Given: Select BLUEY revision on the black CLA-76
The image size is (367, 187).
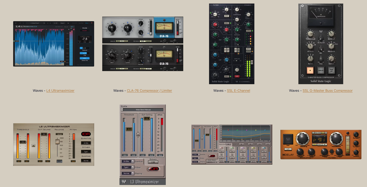Looking at the screenshot, I should point(143,69).
